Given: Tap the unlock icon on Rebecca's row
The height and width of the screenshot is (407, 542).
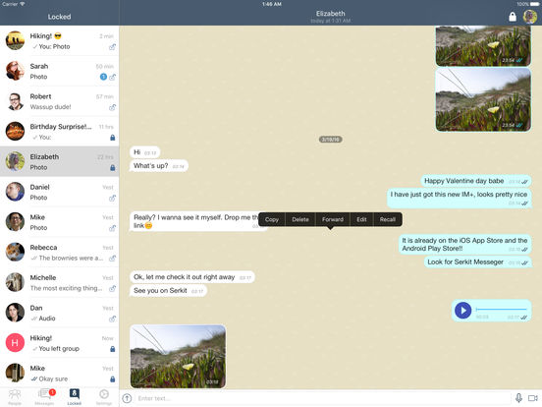Looking at the screenshot, I should coord(112,259).
